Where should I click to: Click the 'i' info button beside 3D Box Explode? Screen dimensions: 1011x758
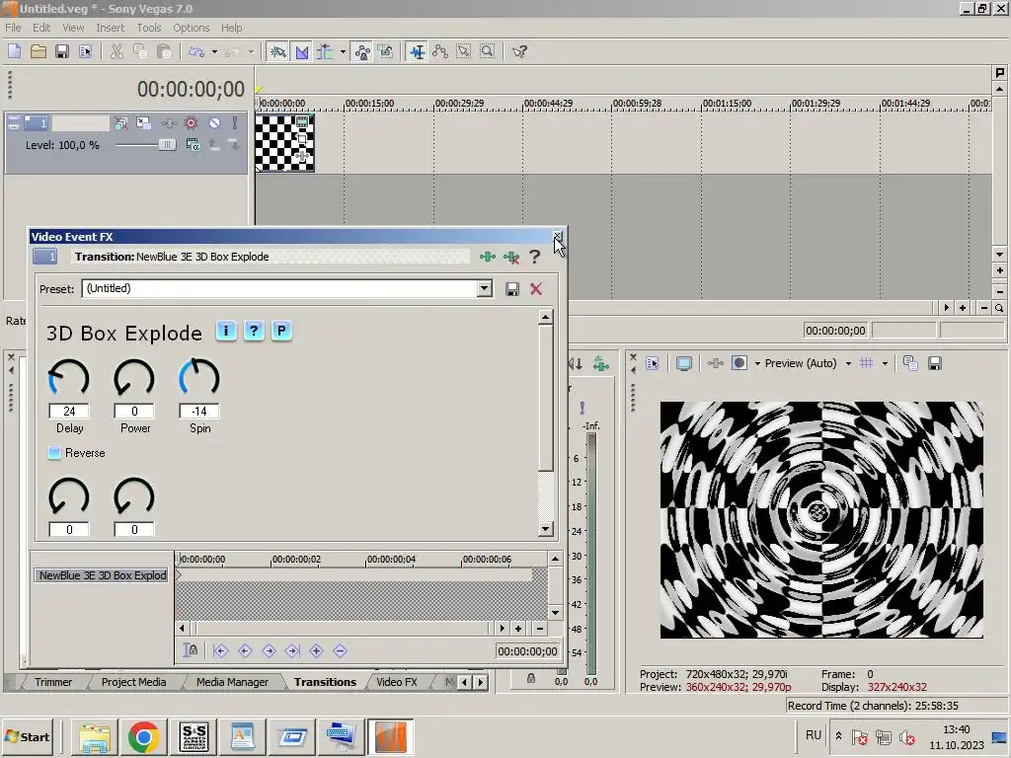226,331
